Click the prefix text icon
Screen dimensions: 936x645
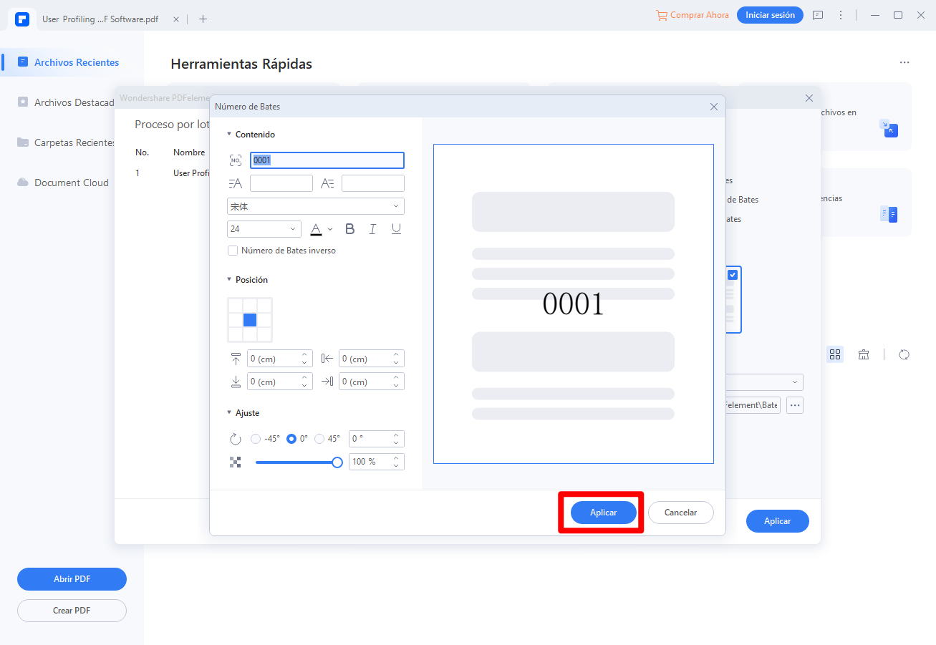click(236, 183)
